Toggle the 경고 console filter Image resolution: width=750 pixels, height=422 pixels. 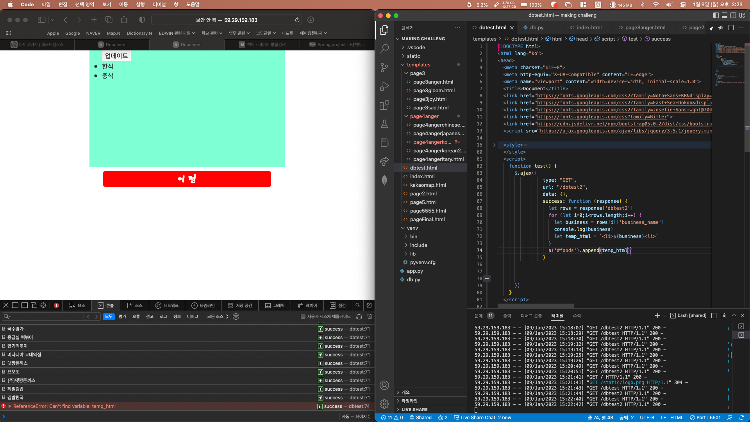pos(150,316)
